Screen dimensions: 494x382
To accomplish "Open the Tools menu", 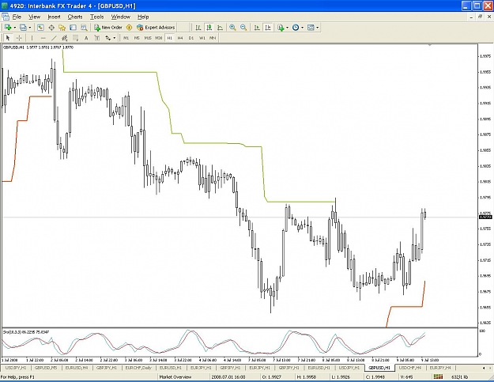I will (96, 17).
